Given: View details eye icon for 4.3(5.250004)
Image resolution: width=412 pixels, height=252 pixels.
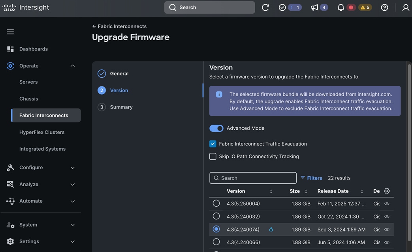Looking at the screenshot, I should pyautogui.click(x=386, y=204).
